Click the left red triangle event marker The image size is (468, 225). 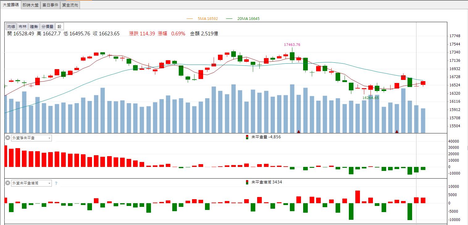(x=299, y=132)
